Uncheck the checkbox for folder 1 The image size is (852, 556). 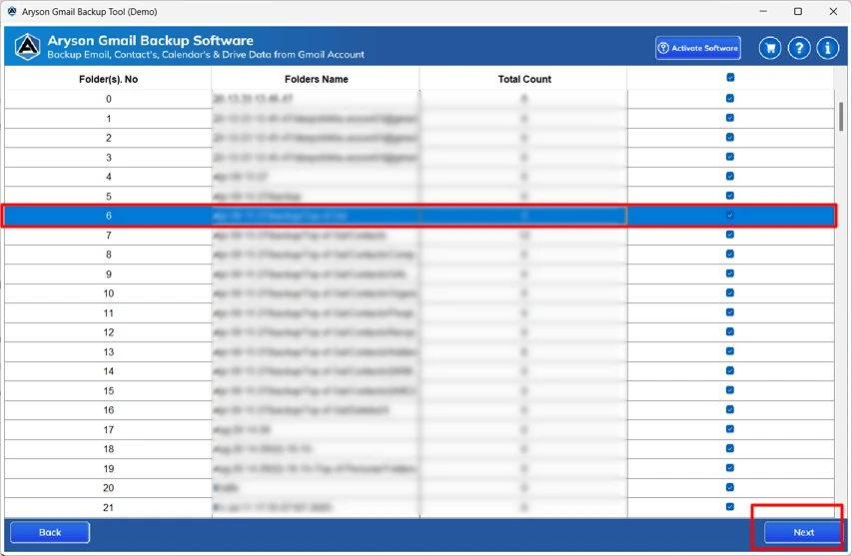click(x=730, y=118)
